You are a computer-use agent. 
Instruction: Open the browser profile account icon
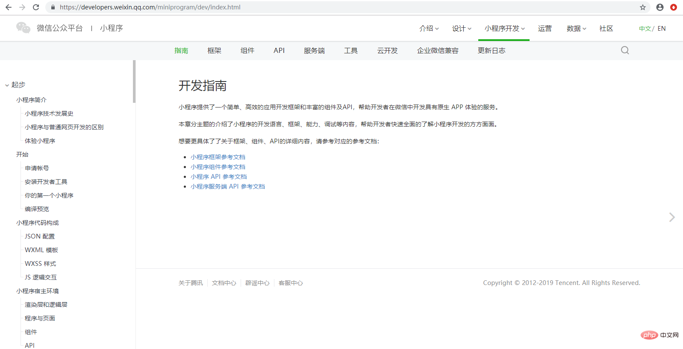[x=660, y=7]
